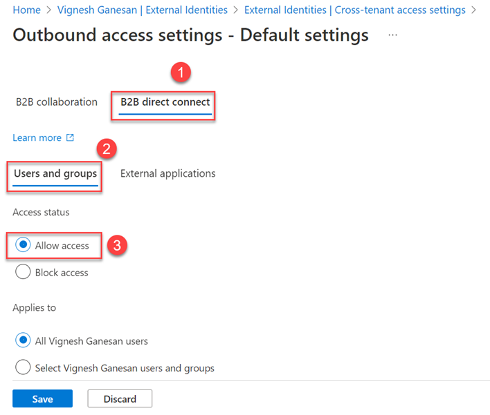This screenshot has height=415, width=490.
Task: Select the Allow access radio button
Action: [x=23, y=245]
